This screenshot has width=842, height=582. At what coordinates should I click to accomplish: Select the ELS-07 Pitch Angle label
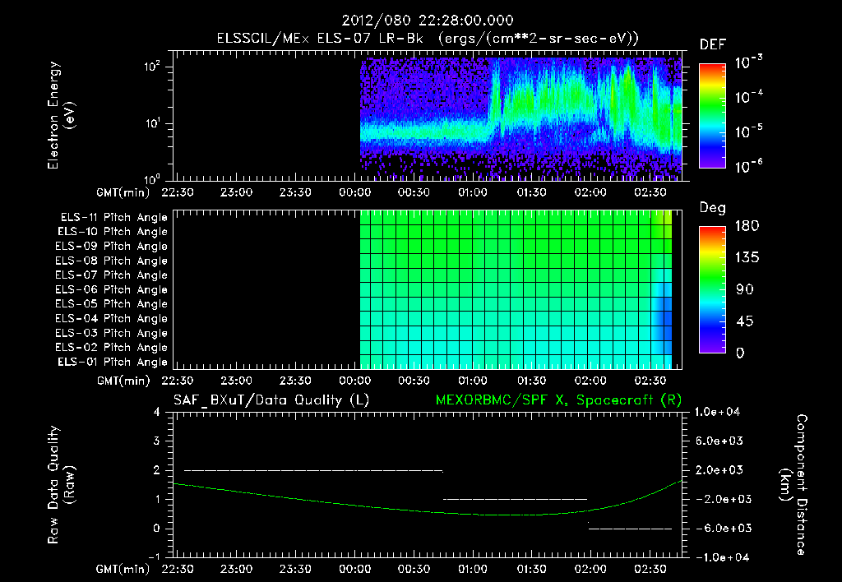click(x=111, y=275)
